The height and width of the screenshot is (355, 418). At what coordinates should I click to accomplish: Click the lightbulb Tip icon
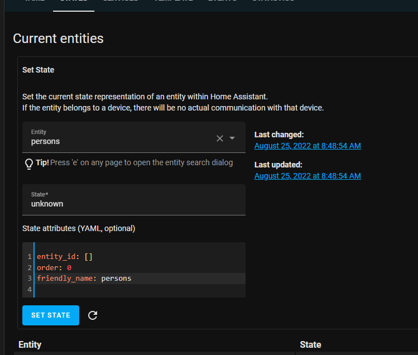click(29, 164)
